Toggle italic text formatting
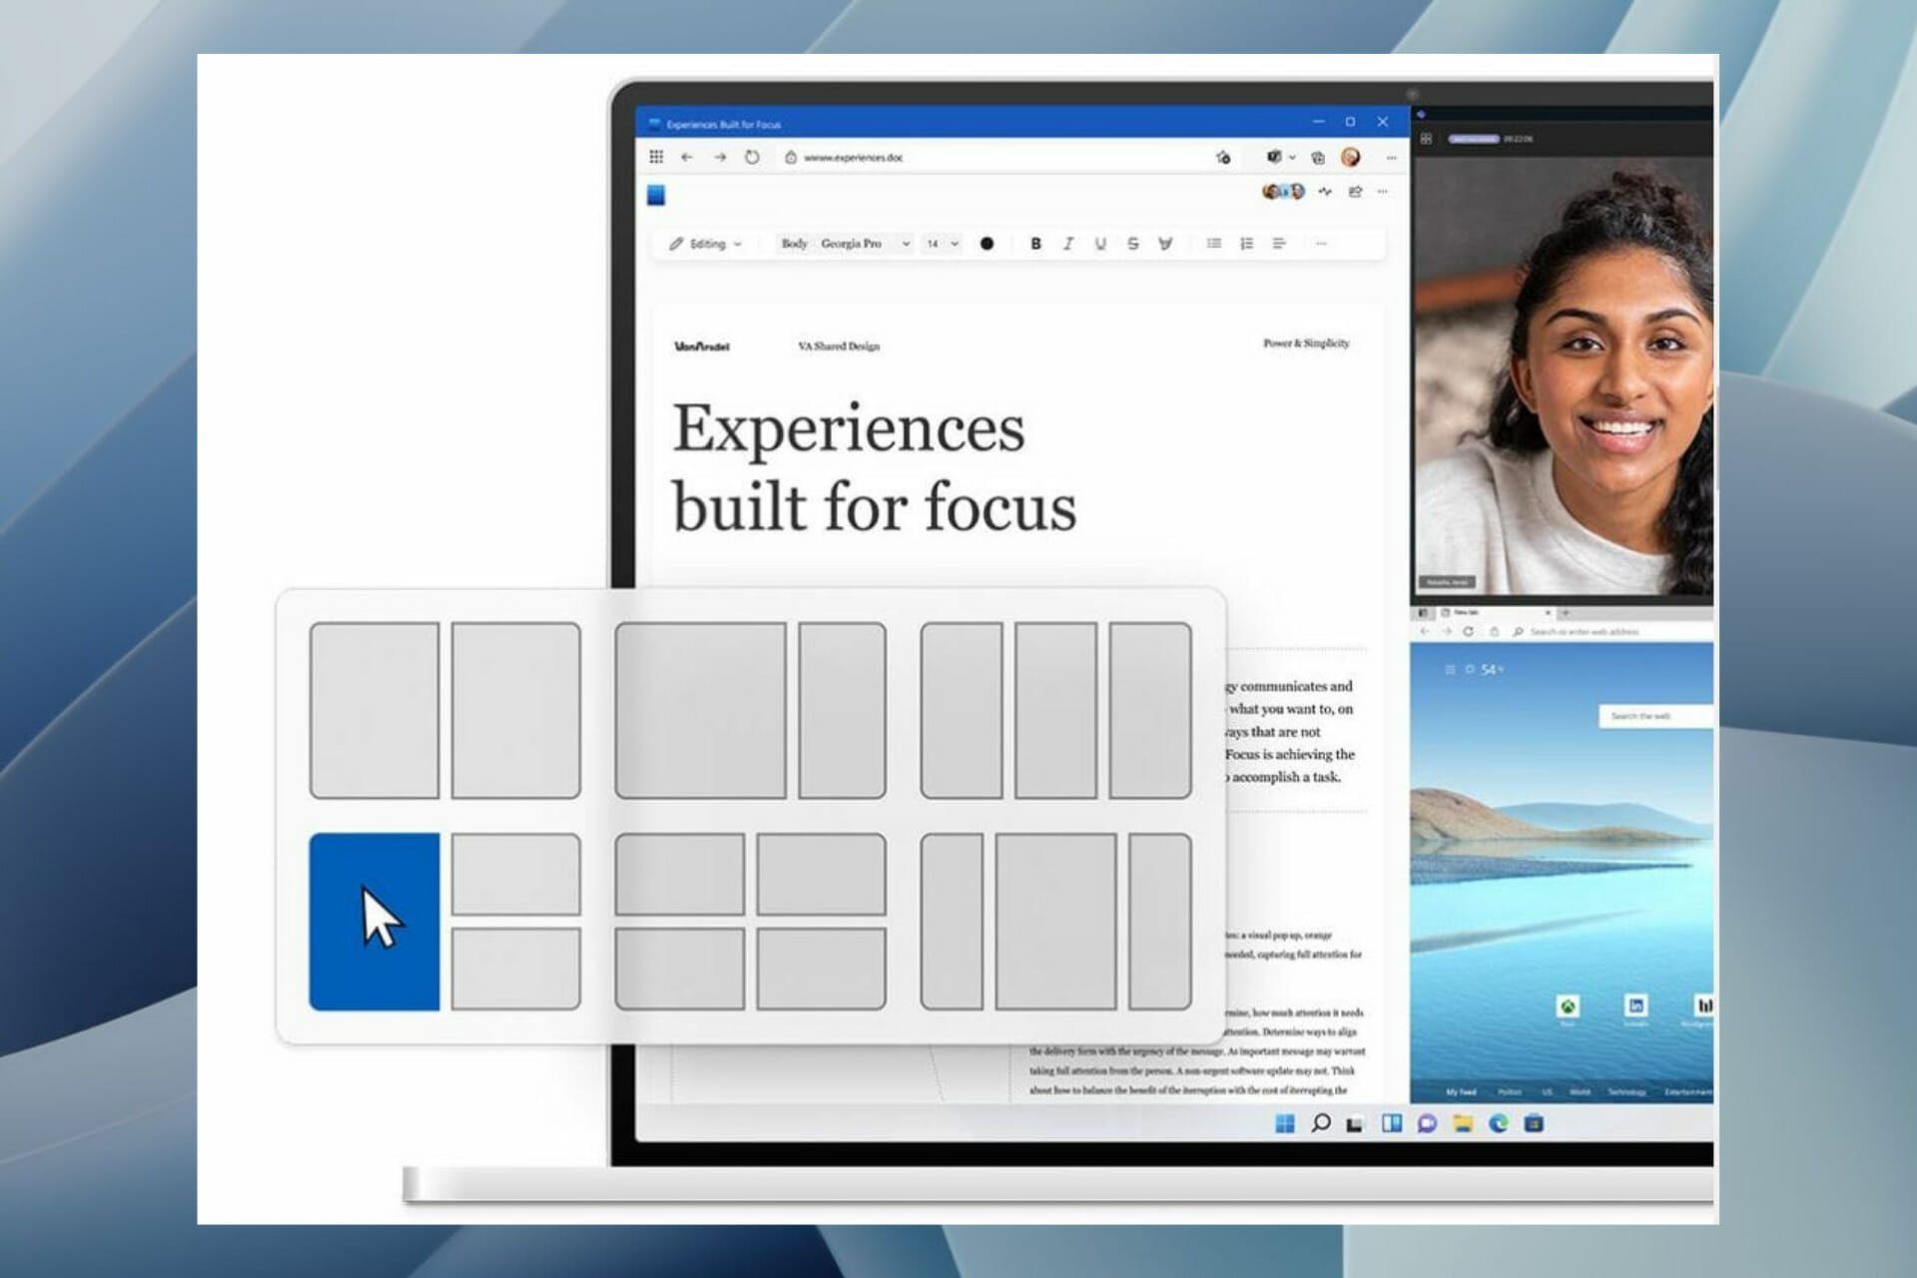 tap(1068, 244)
